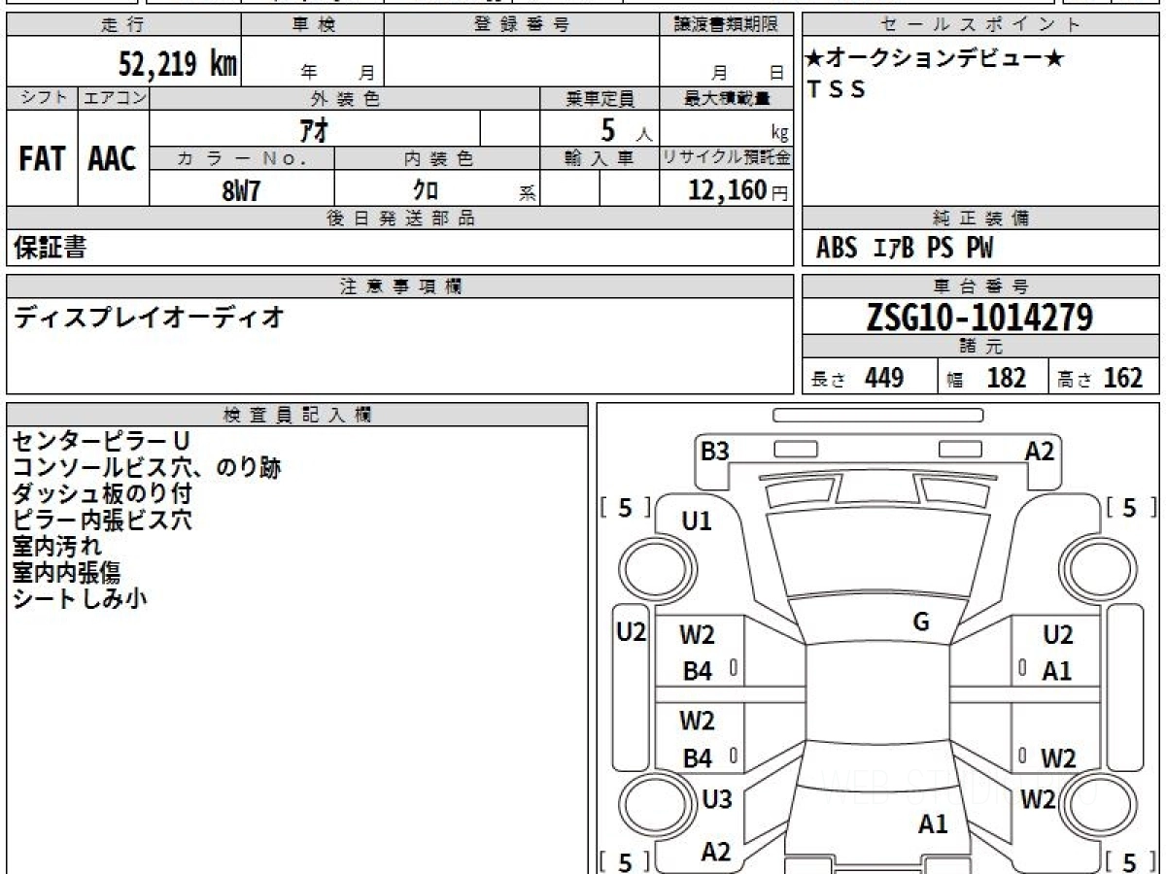Select the ディスプレイオーディオ note
1166x874 pixels.
[x=149, y=317]
